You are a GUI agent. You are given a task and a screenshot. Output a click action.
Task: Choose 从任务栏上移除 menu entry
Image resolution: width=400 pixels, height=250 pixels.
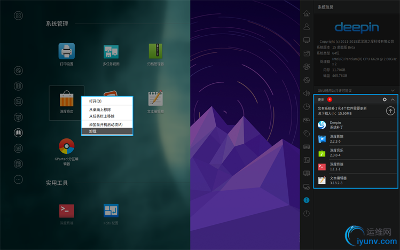point(107,116)
